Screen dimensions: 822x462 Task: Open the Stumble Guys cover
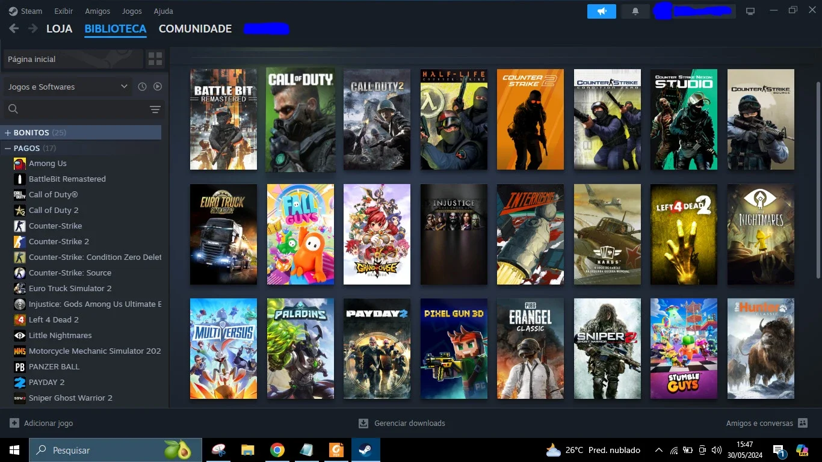tap(684, 348)
